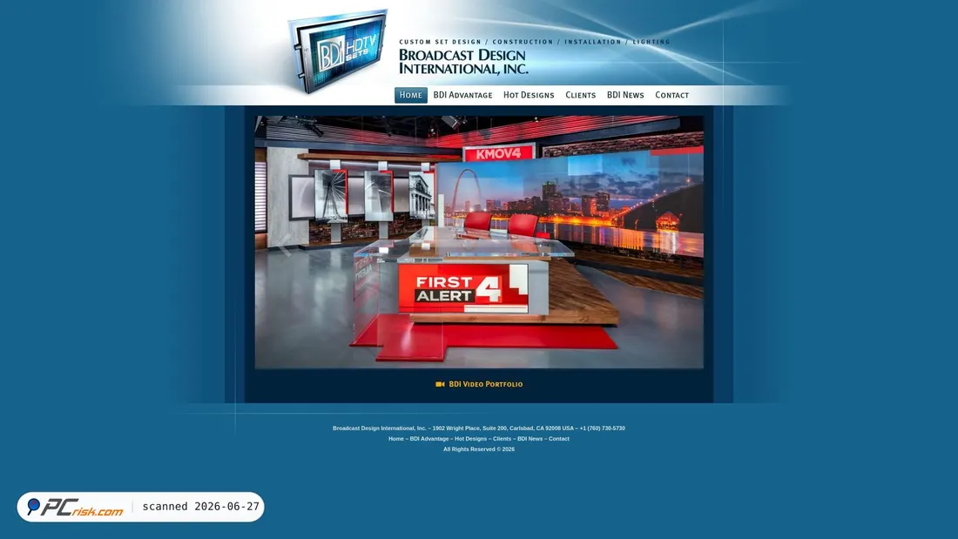958x539 pixels.
Task: Click the footer Home link
Action: [396, 439]
